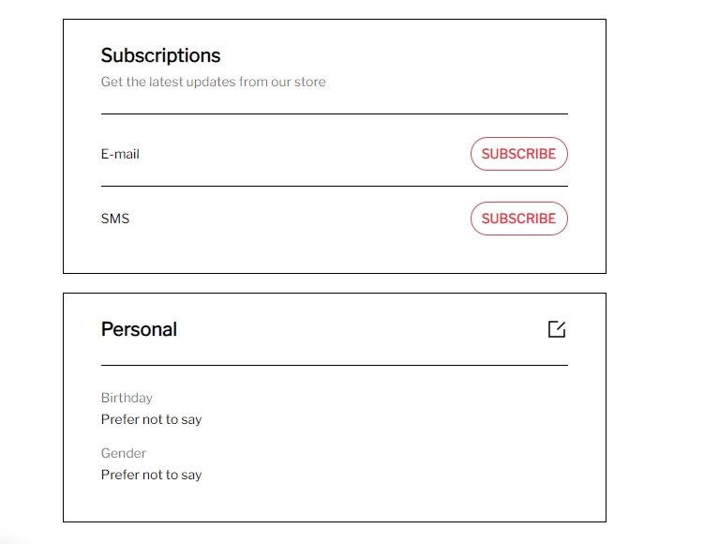Click the word "store" in the Subscriptions subtitle
This screenshot has width=719, height=544.
point(309,82)
